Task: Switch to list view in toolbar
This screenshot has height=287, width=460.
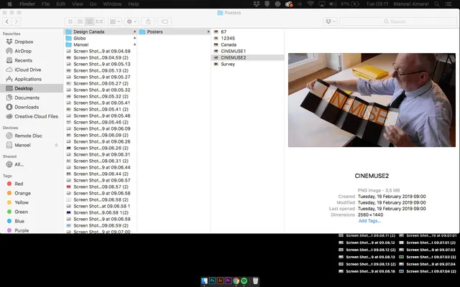Action: coord(80,22)
